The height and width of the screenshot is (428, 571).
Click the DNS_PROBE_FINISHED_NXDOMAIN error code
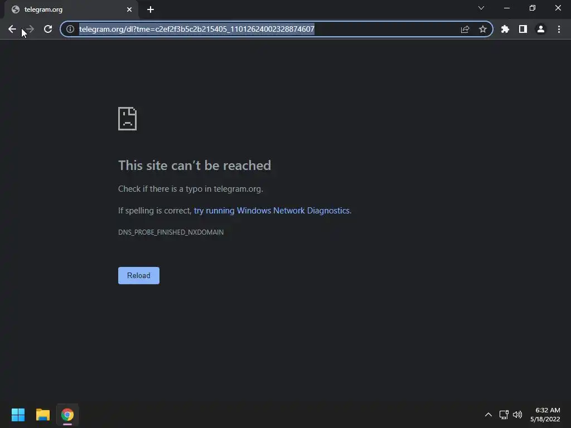tap(171, 232)
